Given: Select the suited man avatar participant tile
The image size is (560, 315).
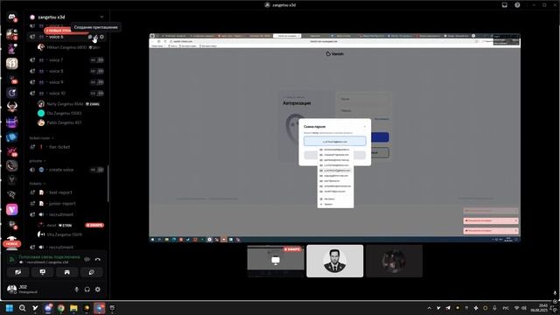Looking at the screenshot, I should [335, 261].
